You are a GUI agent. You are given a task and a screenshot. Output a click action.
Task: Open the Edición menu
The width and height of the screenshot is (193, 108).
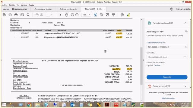coord(12,5)
